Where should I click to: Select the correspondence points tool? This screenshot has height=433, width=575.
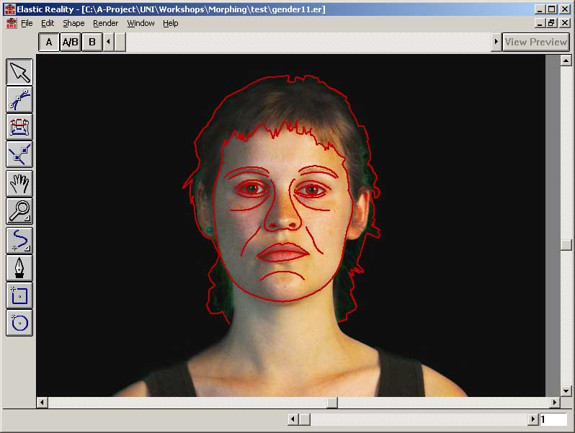19,154
